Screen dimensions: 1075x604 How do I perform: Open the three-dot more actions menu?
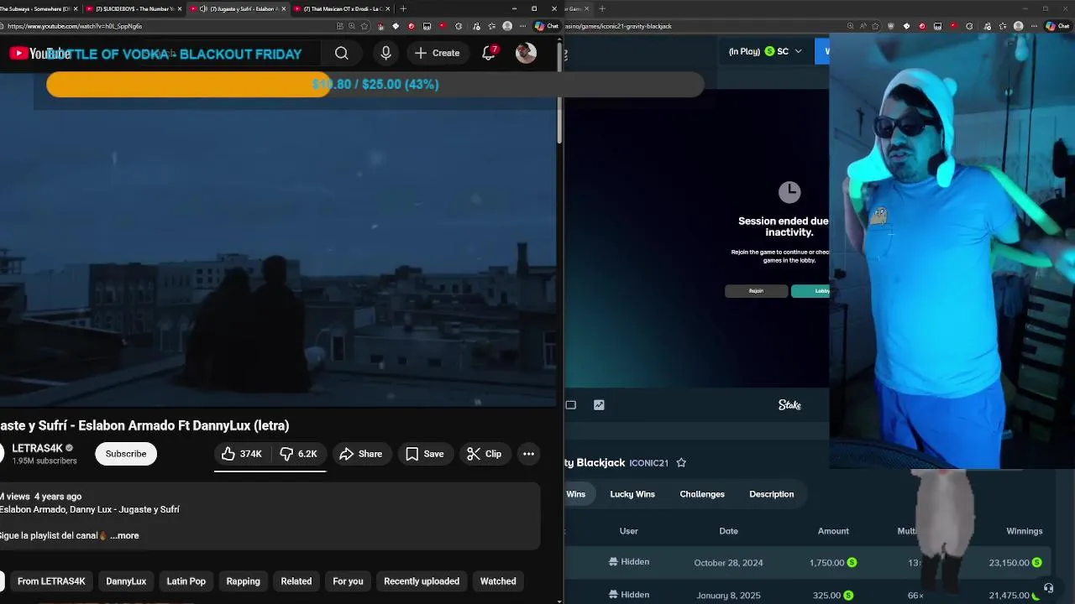coord(528,454)
